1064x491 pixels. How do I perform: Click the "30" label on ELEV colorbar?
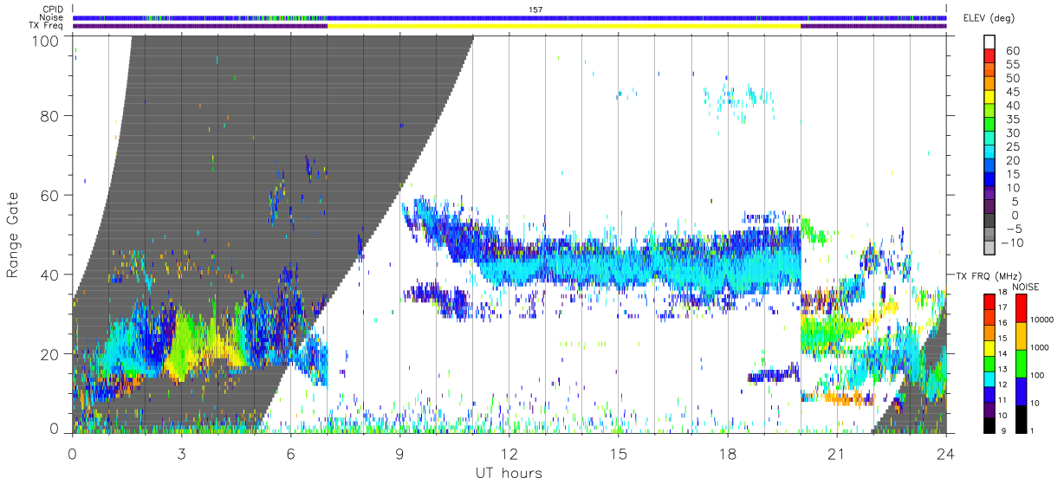pos(1011,132)
